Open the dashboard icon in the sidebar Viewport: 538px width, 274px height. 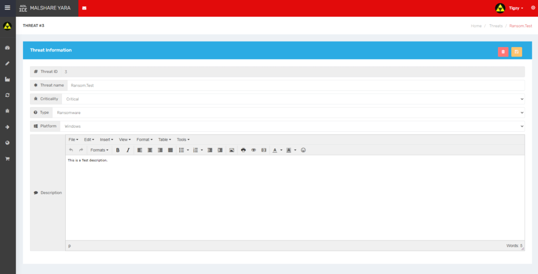click(7, 48)
